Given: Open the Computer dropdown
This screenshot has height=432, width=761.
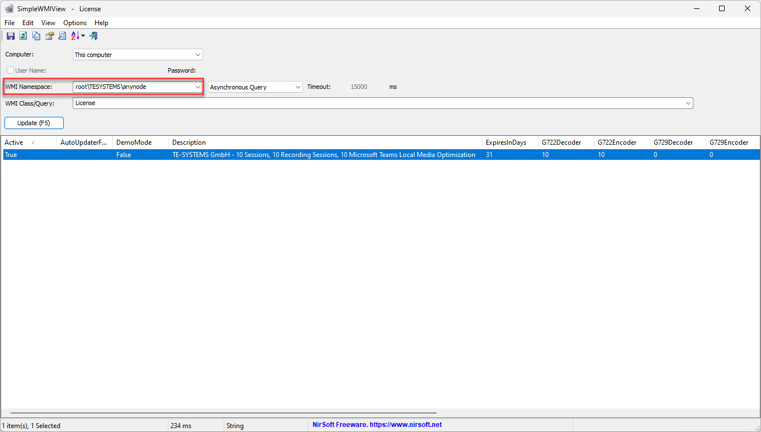Looking at the screenshot, I should click(x=197, y=54).
